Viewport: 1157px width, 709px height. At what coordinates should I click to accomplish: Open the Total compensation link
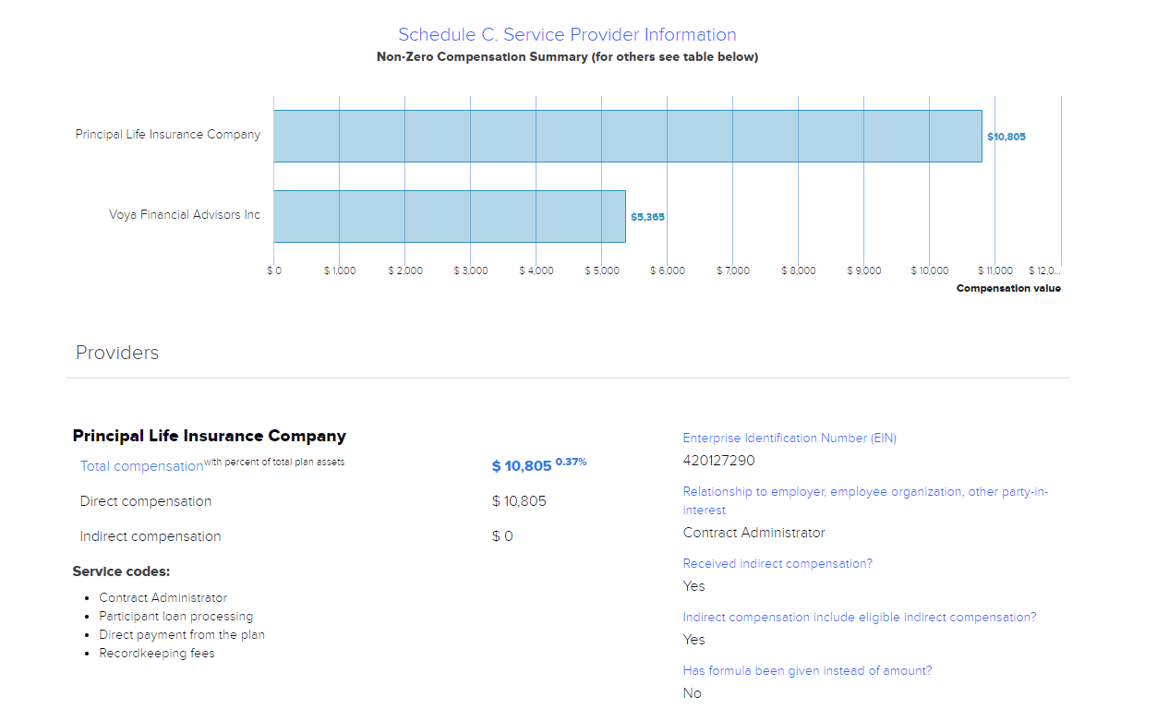point(141,466)
